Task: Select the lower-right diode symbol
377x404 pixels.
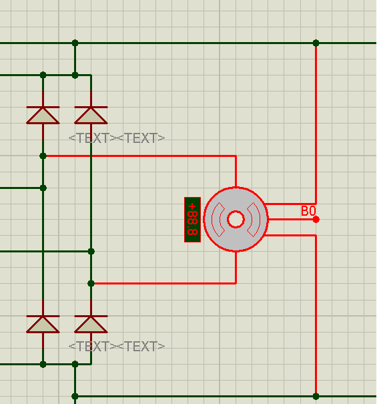Action: click(91, 324)
